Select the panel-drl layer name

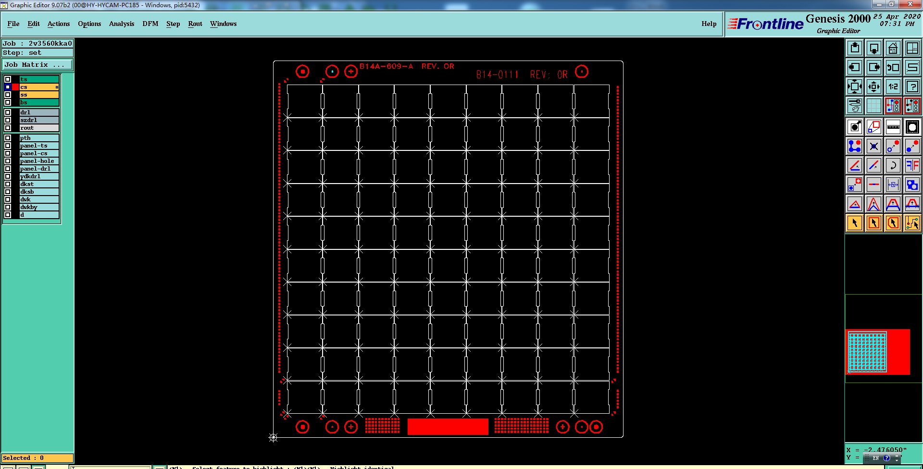pyautogui.click(x=39, y=169)
